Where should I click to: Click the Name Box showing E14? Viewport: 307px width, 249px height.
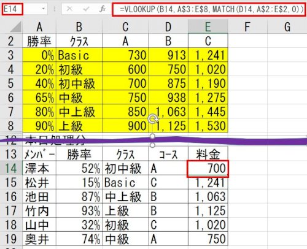coord(12,9)
